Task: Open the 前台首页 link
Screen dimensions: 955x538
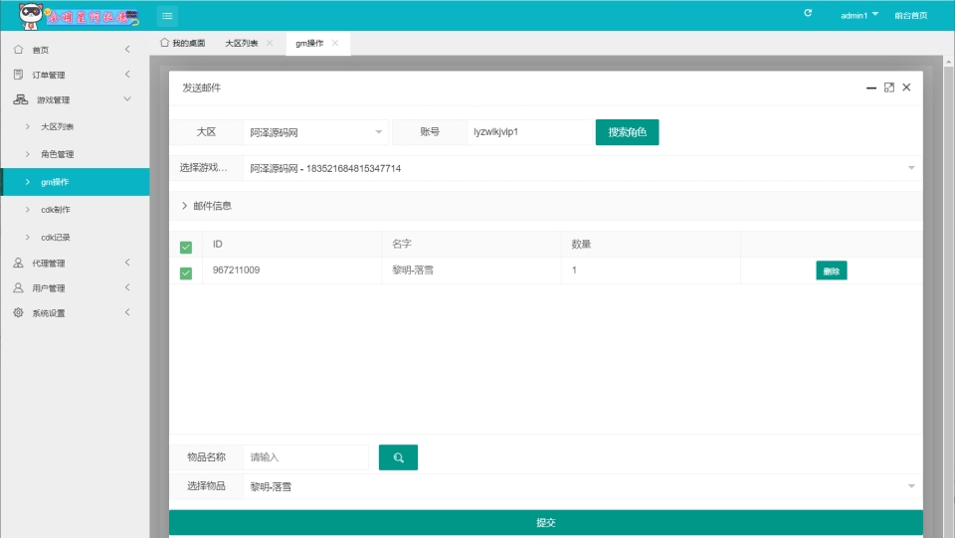Action: [x=911, y=15]
